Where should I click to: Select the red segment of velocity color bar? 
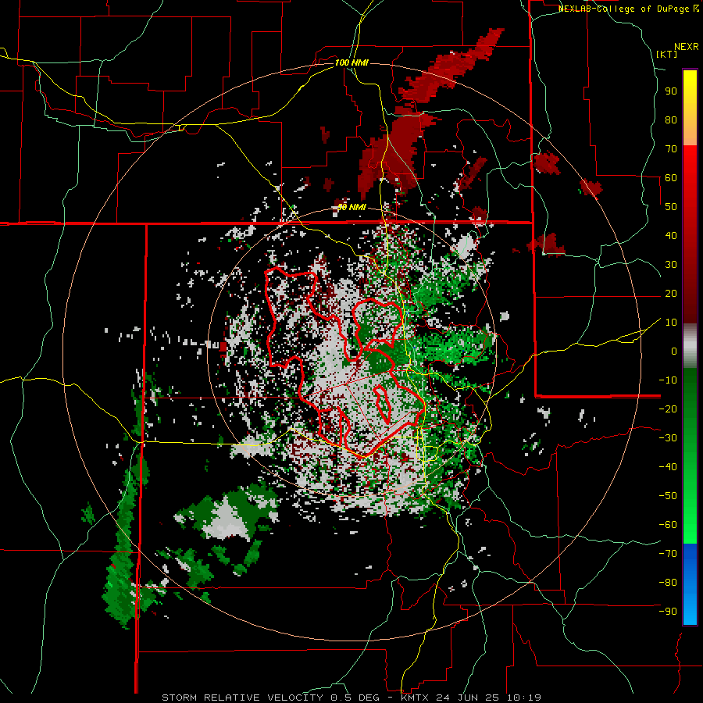[x=690, y=233]
